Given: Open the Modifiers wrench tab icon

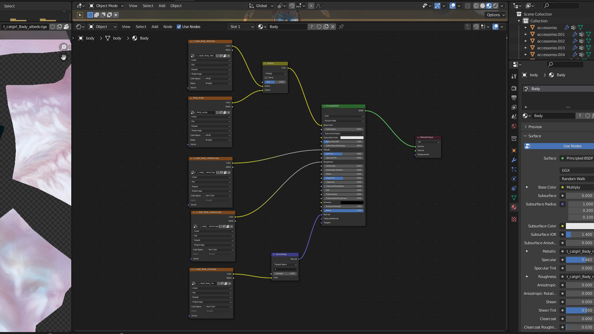Looking at the screenshot, I should (514, 160).
